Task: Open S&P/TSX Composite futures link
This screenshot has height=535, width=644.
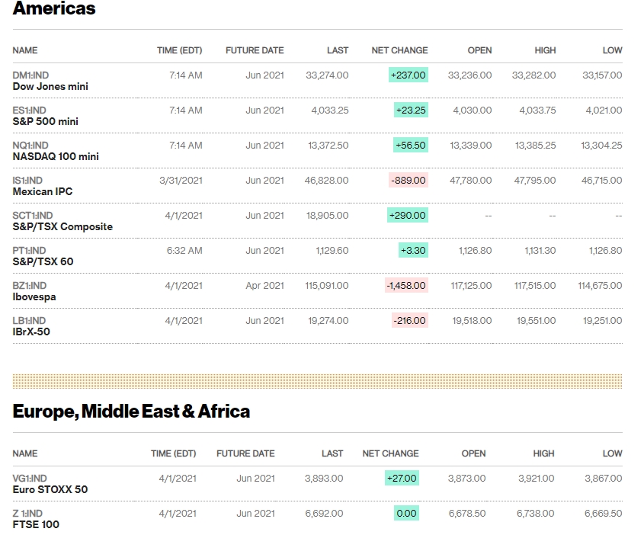Action: 62,227
